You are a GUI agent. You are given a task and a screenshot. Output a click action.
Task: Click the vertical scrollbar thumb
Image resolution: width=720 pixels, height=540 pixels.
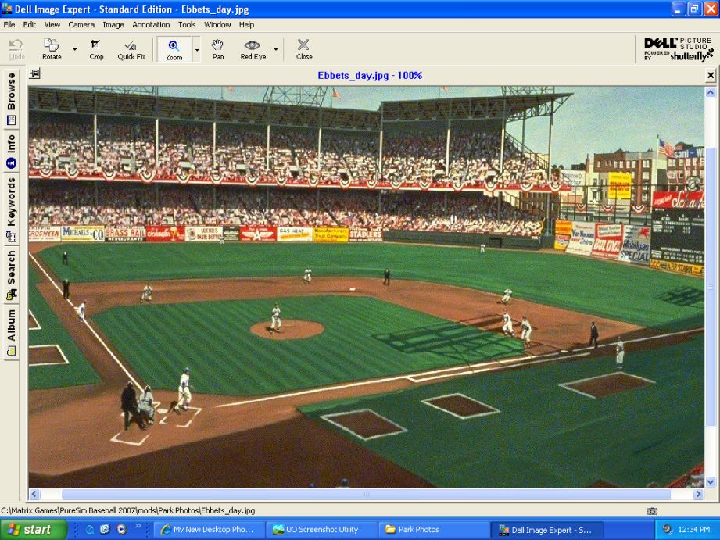711,287
